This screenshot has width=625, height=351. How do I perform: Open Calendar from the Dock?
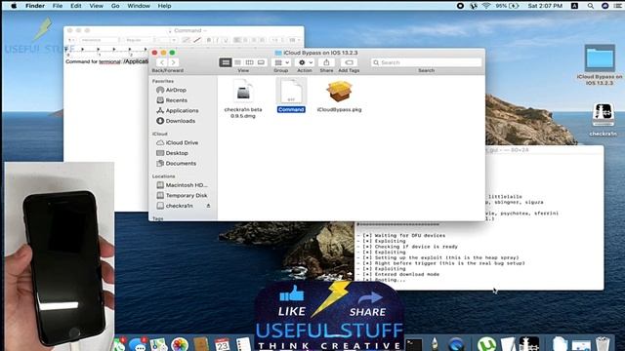pos(223,344)
